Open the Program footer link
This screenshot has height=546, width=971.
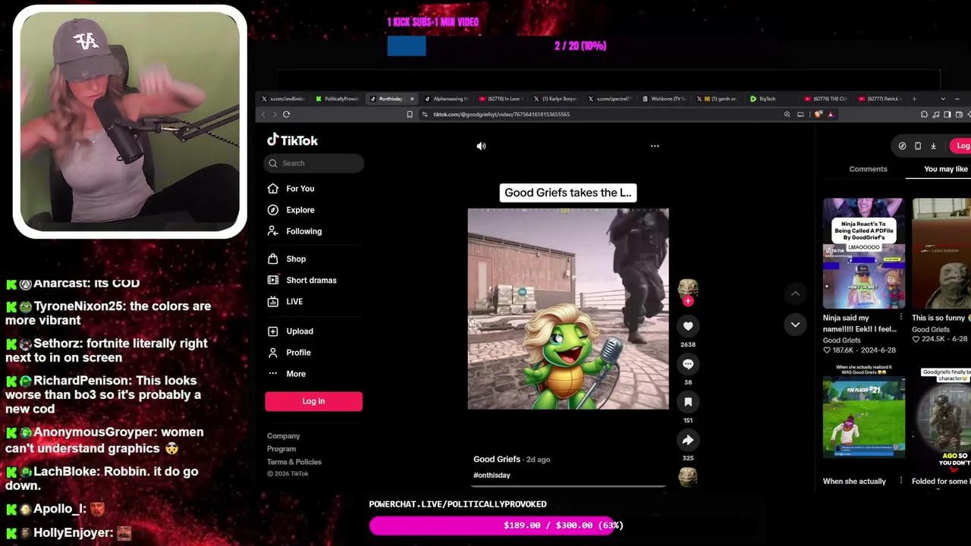pyautogui.click(x=281, y=449)
